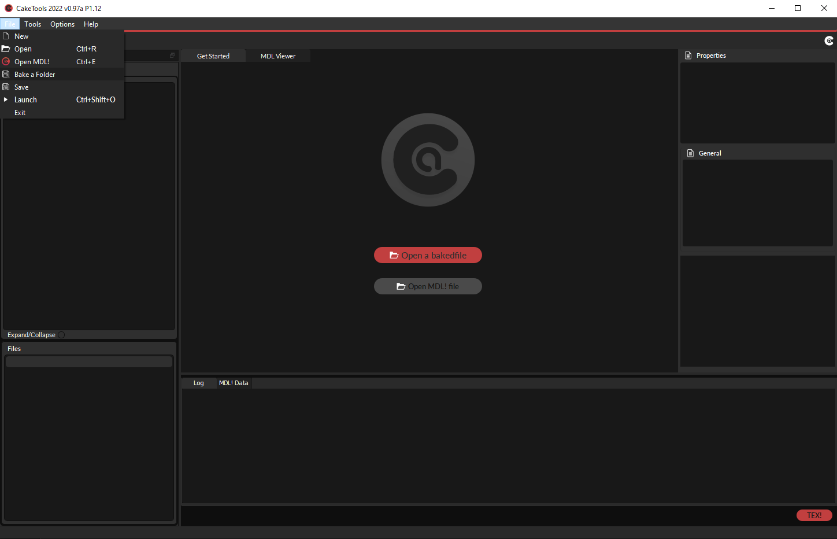
Task: Close the CakeTools window
Action: click(824, 8)
